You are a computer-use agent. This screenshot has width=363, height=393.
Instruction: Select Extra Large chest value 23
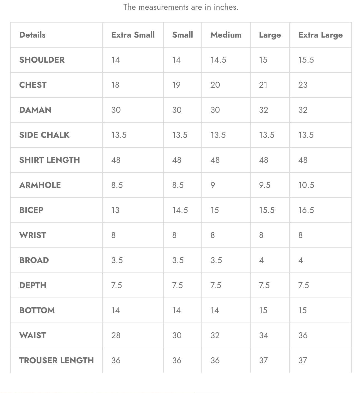pyautogui.click(x=303, y=85)
